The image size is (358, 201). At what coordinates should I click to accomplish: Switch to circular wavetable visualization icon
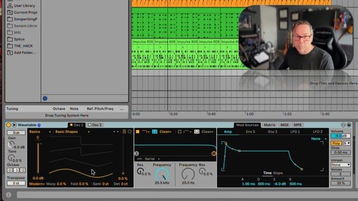tap(129, 132)
